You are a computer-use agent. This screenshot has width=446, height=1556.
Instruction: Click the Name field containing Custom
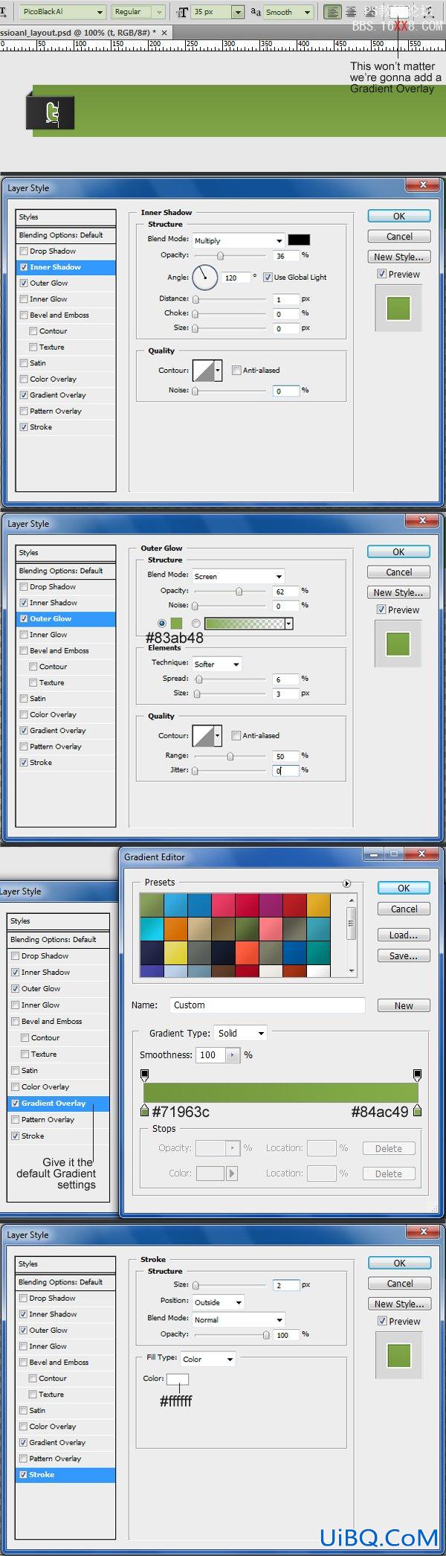pos(268,1005)
